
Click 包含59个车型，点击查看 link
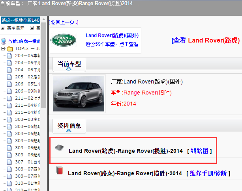pos(112,44)
